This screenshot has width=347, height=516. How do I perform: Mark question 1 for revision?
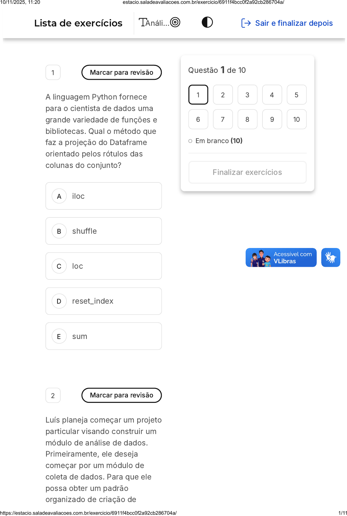(121, 72)
